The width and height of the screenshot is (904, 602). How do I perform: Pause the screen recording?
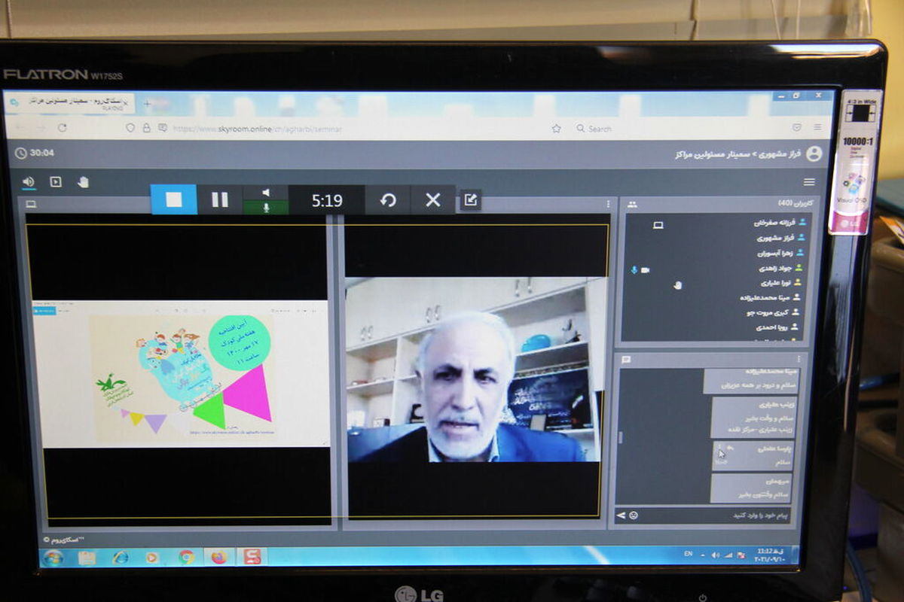tap(220, 199)
